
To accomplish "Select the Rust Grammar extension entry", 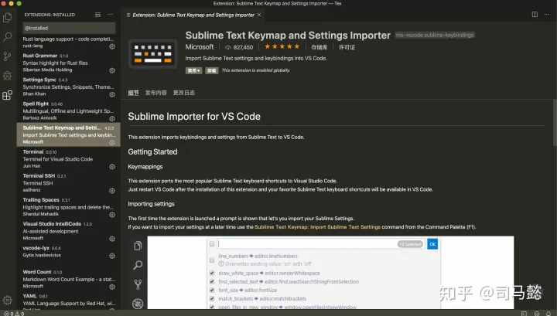I will [x=69, y=63].
